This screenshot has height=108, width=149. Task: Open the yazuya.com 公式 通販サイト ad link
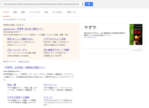coord(23,29)
